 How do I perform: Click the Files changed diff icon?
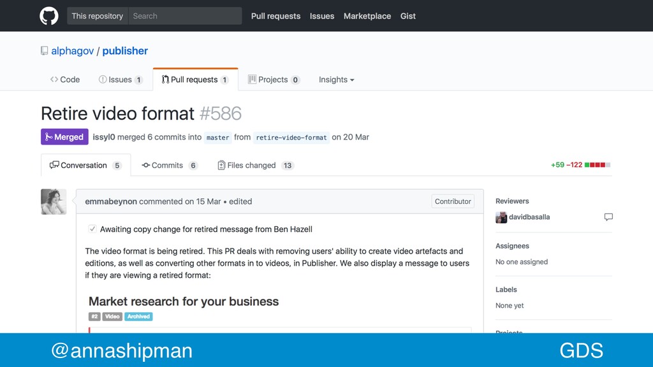click(x=221, y=165)
